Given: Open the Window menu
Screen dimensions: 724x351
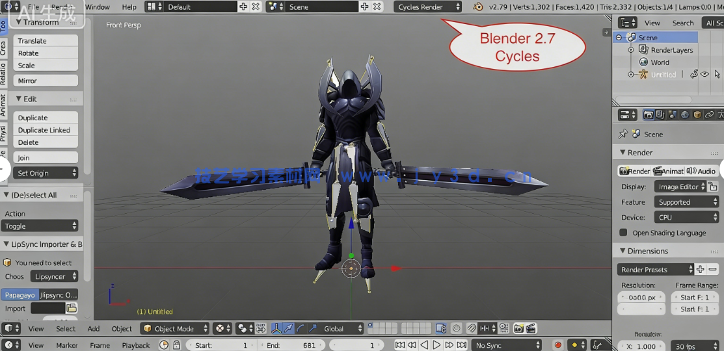Looking at the screenshot, I should coord(98,7).
